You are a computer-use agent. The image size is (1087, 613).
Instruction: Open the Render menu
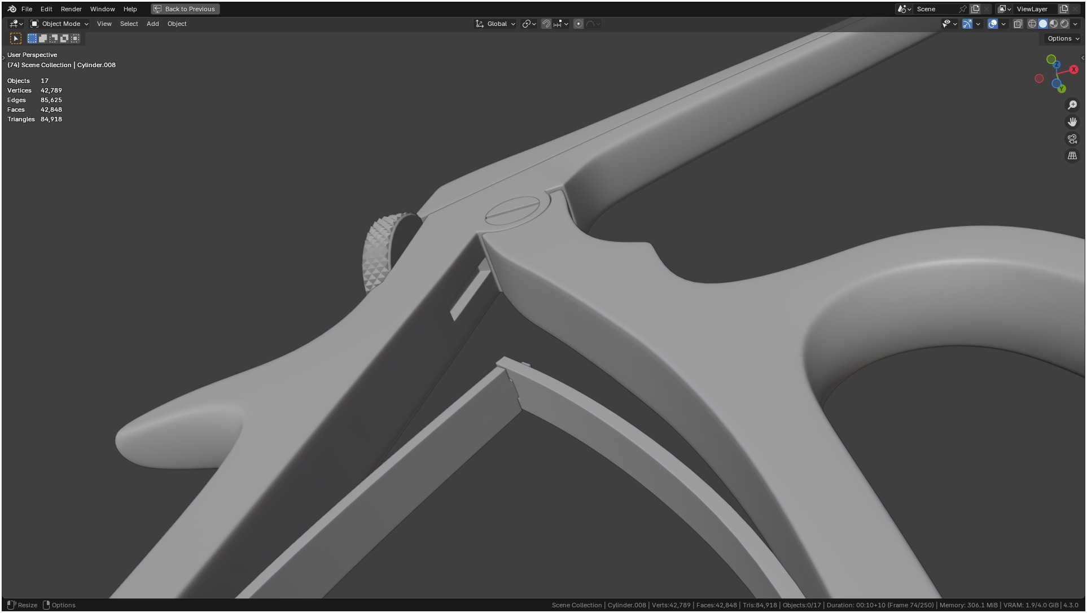[71, 9]
